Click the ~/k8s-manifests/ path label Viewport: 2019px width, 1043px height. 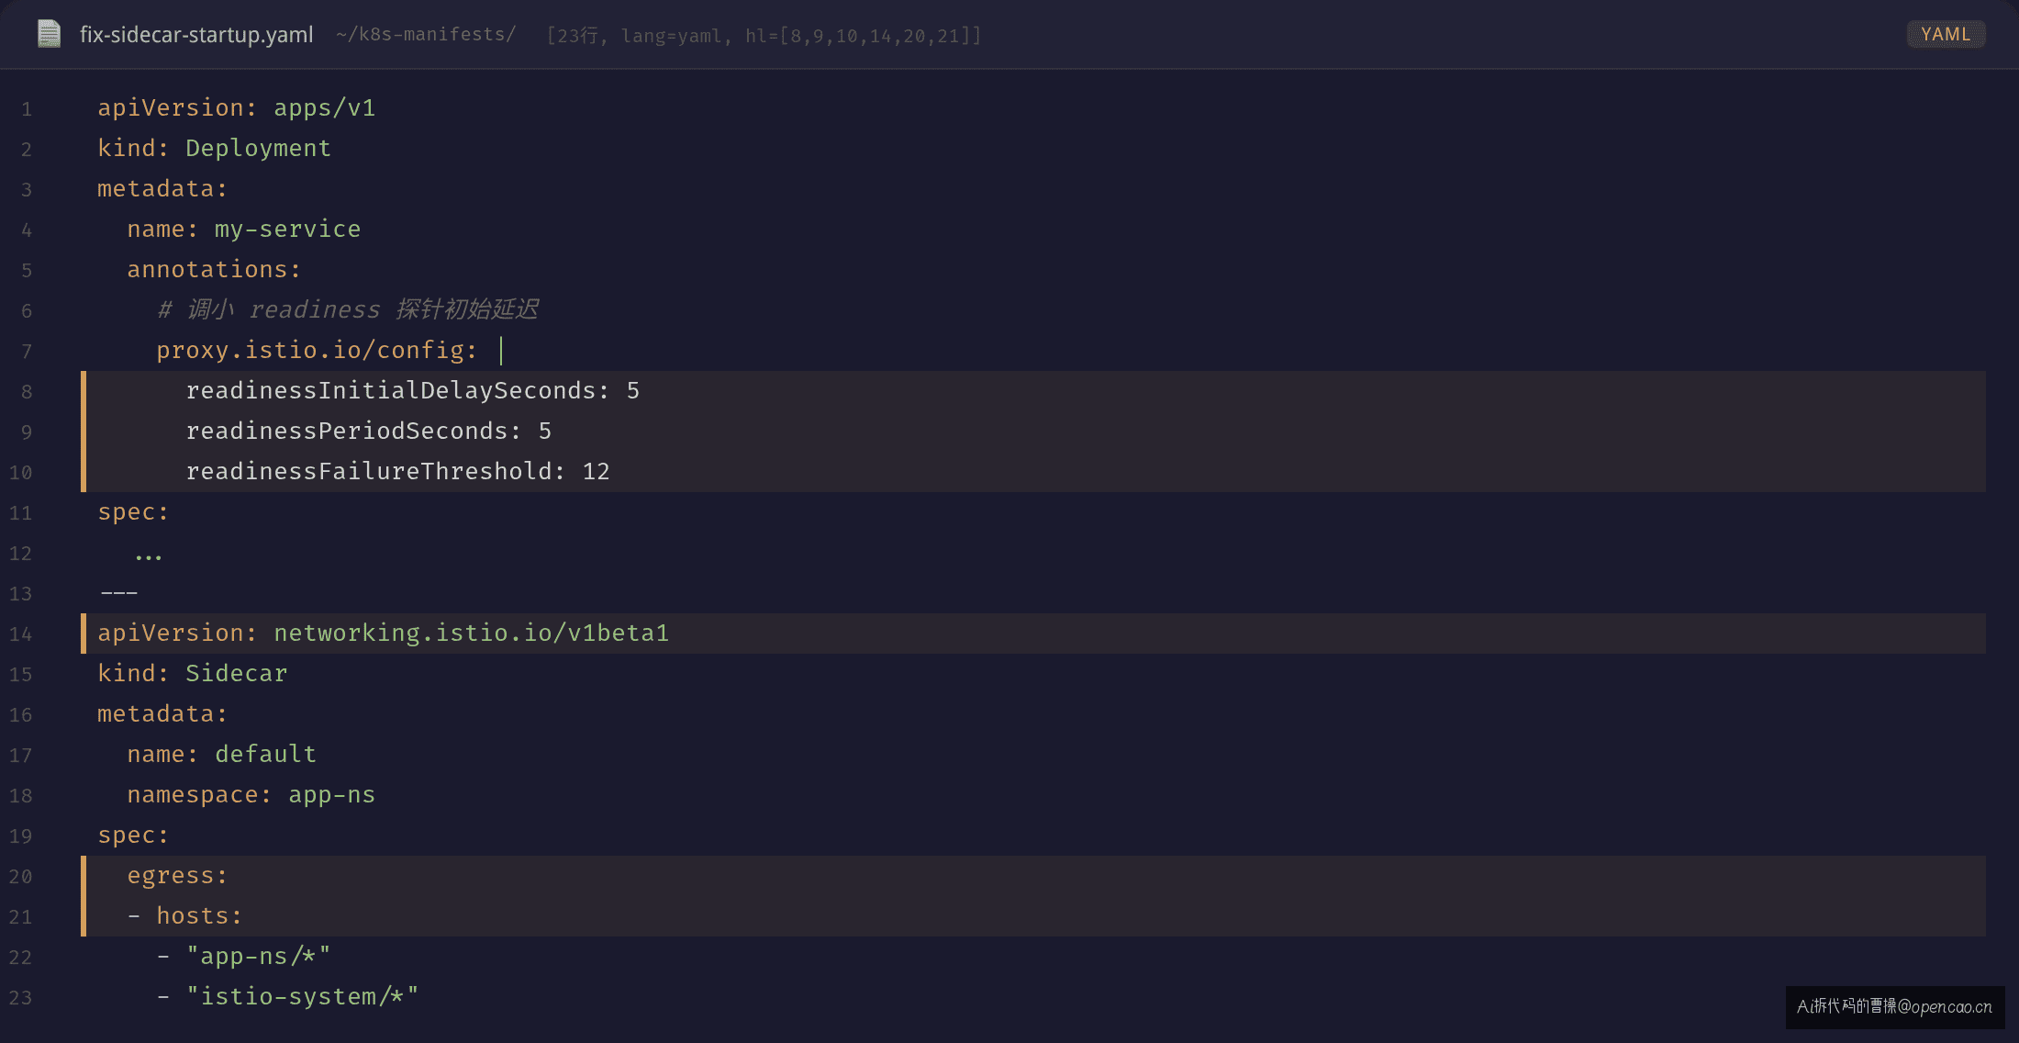coord(426,35)
